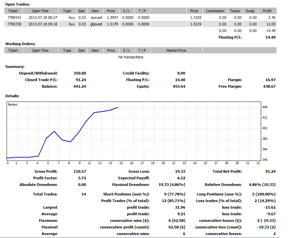Viewport: 303px width, 238px height.
Task: Select open time 2013.07.18 08:27
Action: click(43, 17)
